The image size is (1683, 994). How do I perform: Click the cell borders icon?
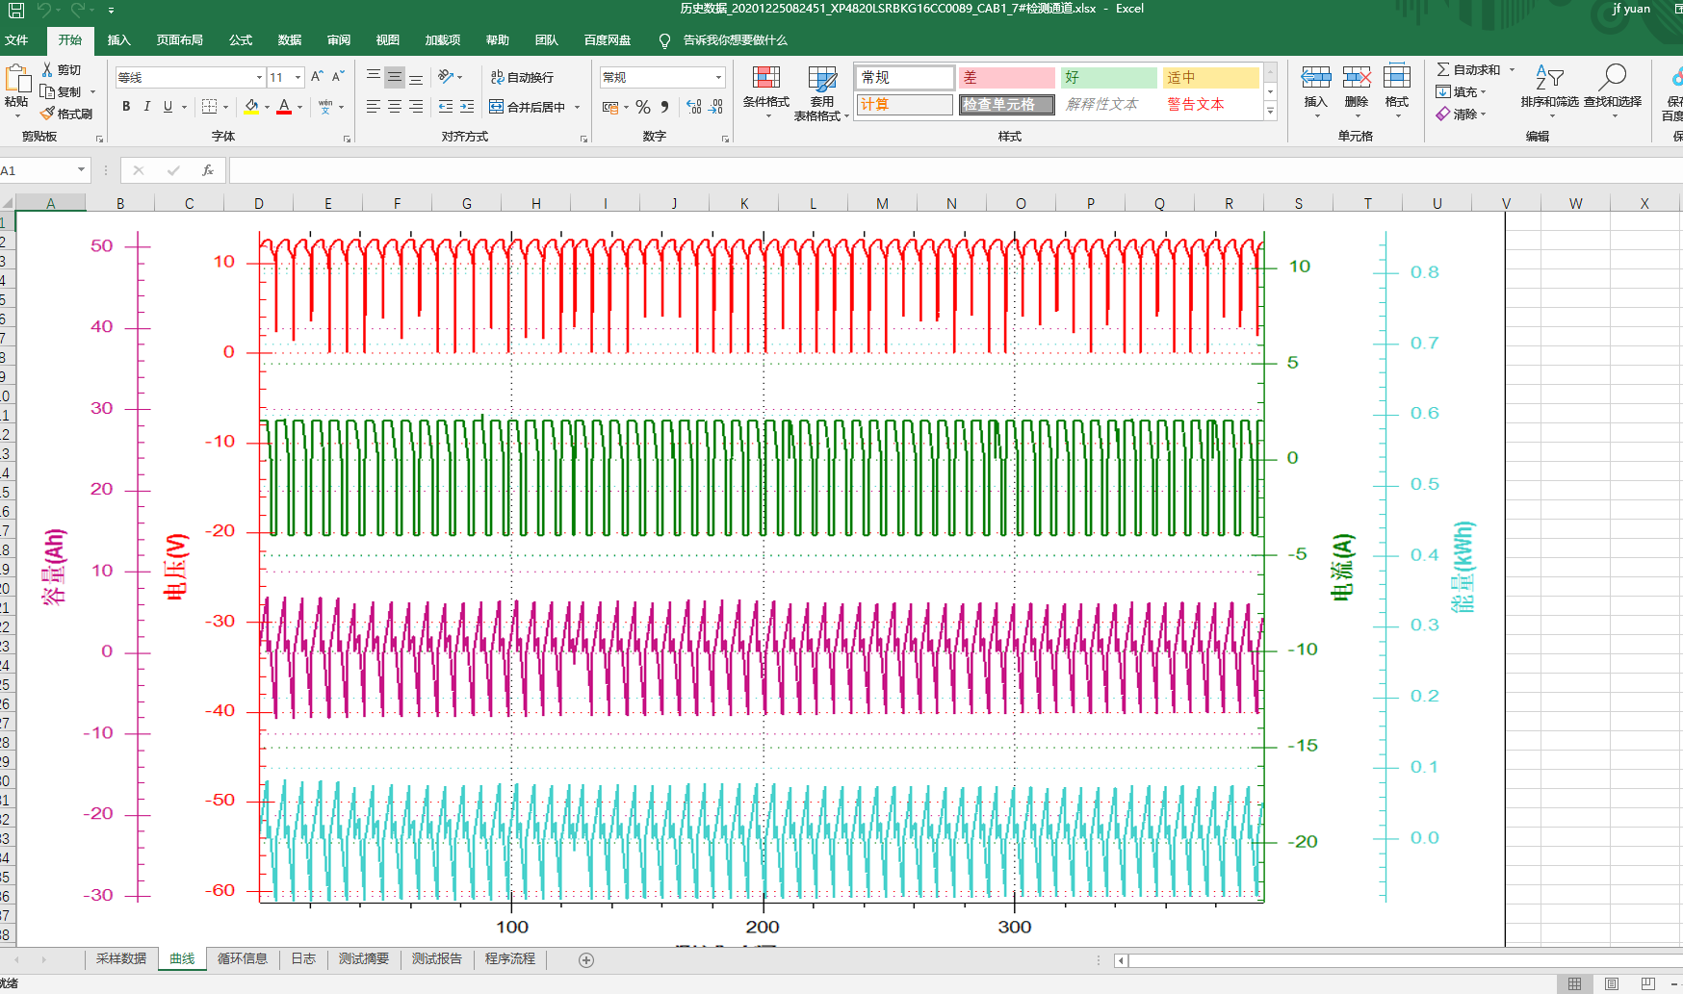coord(210,107)
